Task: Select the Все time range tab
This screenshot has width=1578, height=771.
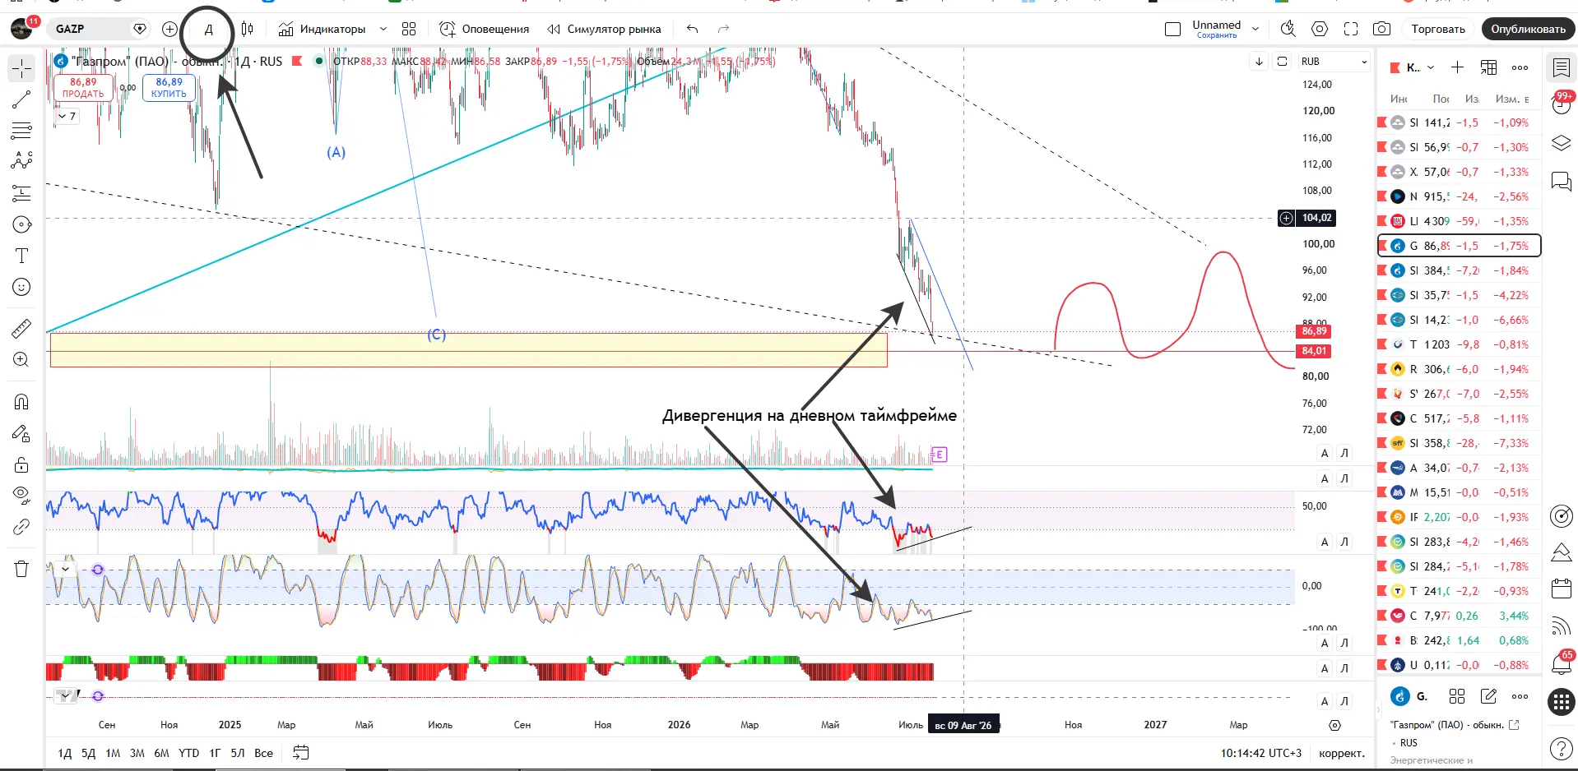Action: click(x=263, y=753)
